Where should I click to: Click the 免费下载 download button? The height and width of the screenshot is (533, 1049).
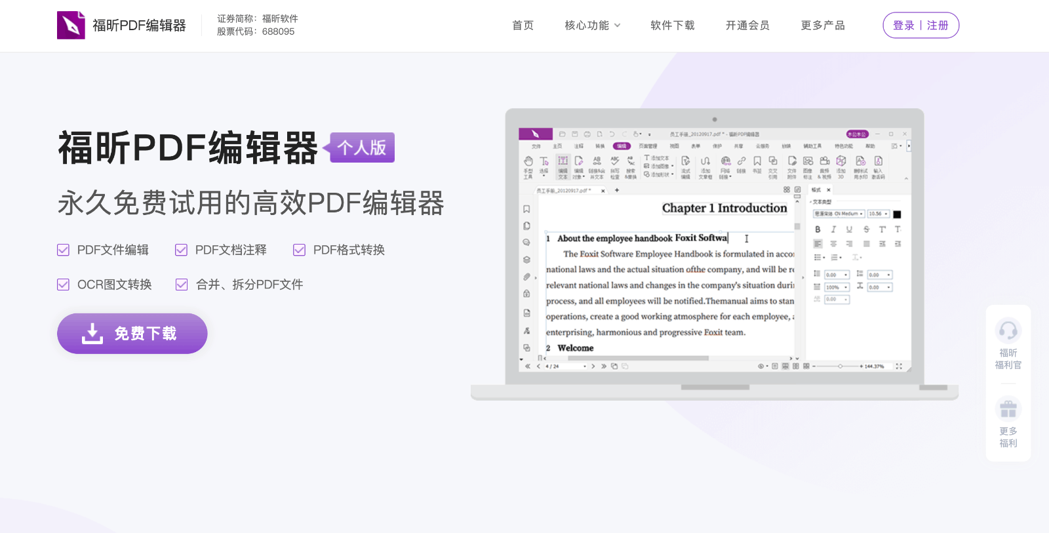click(132, 334)
